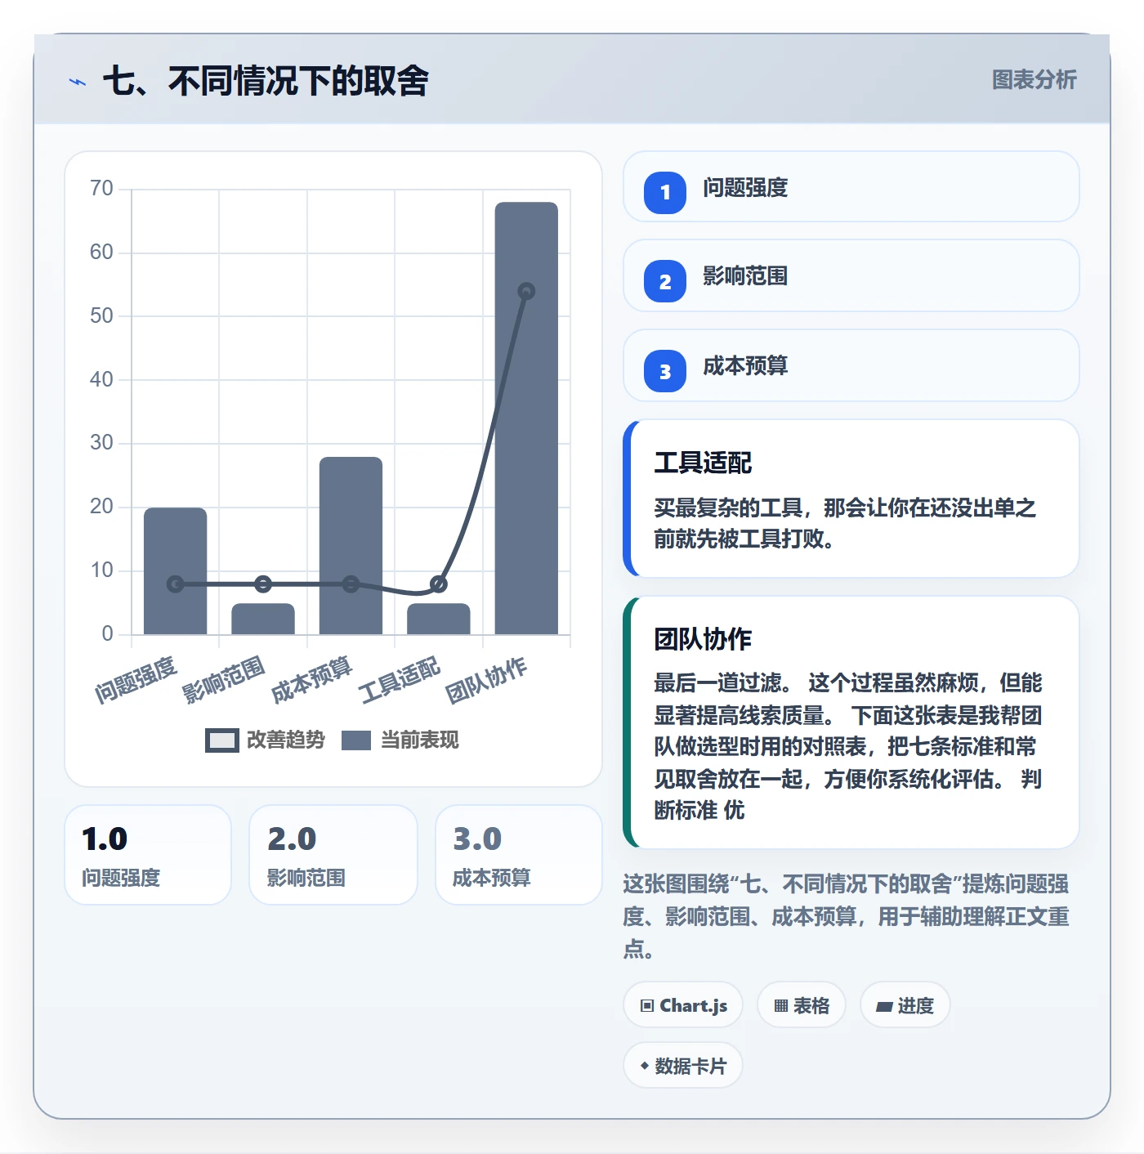Click the 团队协作 bar in chart
Image resolution: width=1144 pixels, height=1154 pixels.
pyautogui.click(x=526, y=418)
